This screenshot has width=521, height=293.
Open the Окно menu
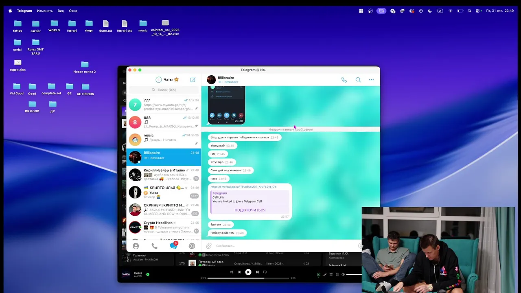(x=73, y=11)
